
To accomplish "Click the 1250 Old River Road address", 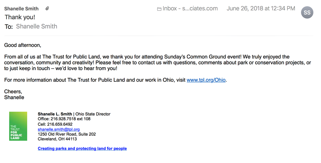I will [67, 134].
